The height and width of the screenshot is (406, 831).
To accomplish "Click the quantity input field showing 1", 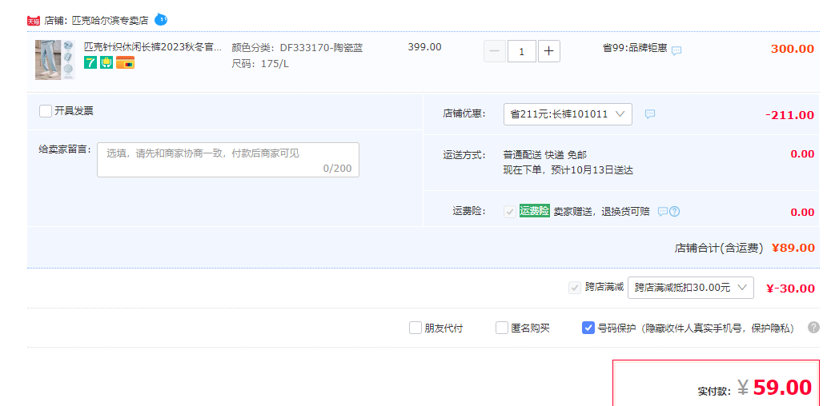I will pyautogui.click(x=522, y=51).
